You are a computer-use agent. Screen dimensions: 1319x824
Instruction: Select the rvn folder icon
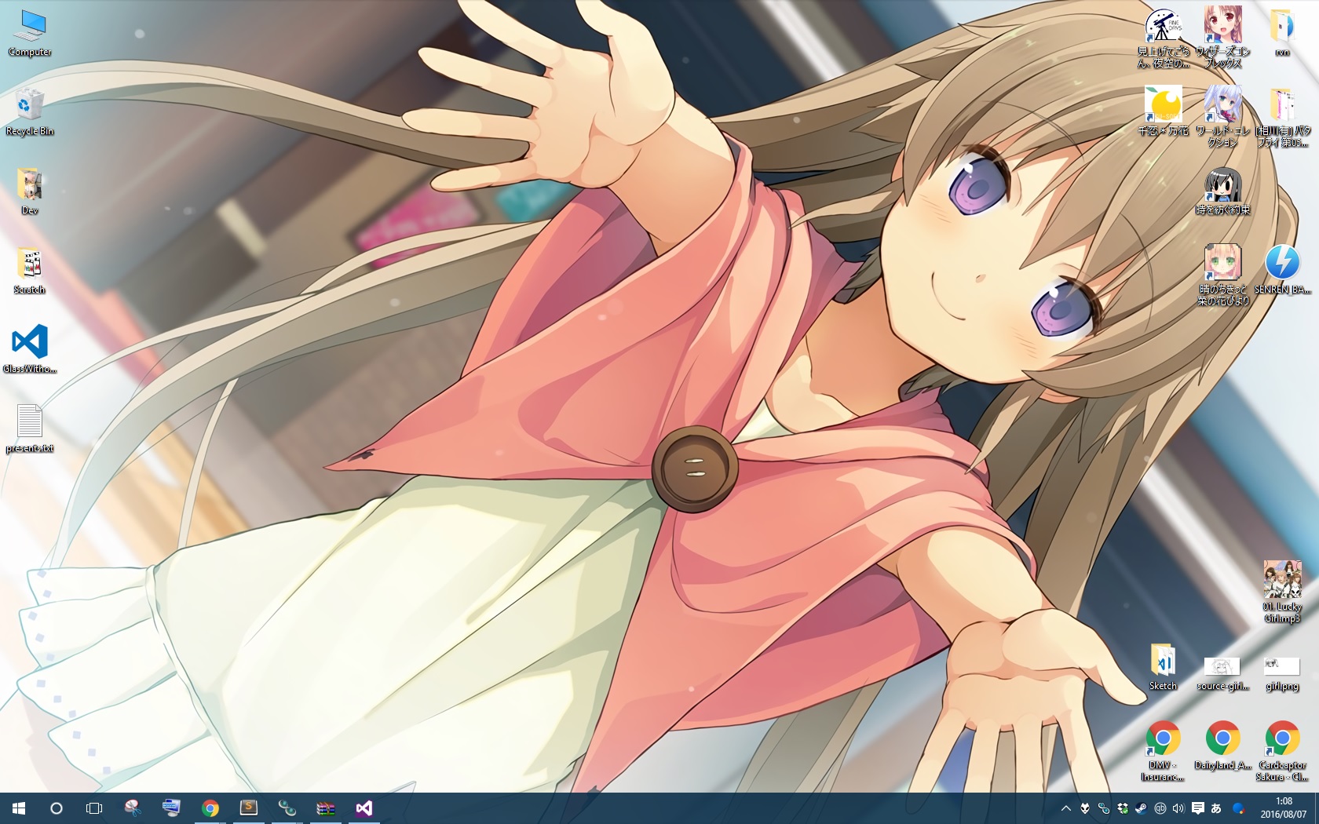1282,33
